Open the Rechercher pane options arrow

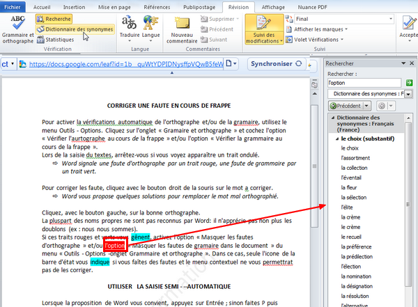click(403, 63)
